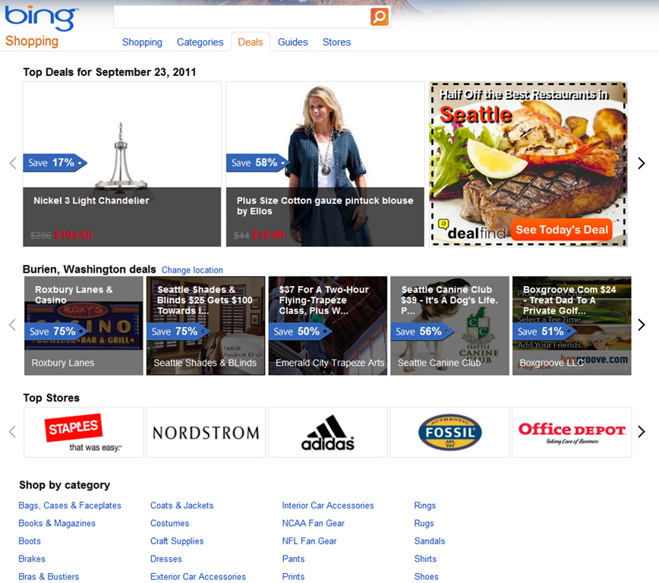659x583 pixels.
Task: Browse Coats & Jackets category
Action: tap(182, 506)
